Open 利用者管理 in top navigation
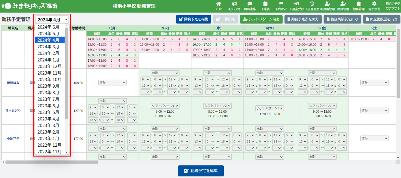Screen dimensions: 401x178 [x=327, y=6]
